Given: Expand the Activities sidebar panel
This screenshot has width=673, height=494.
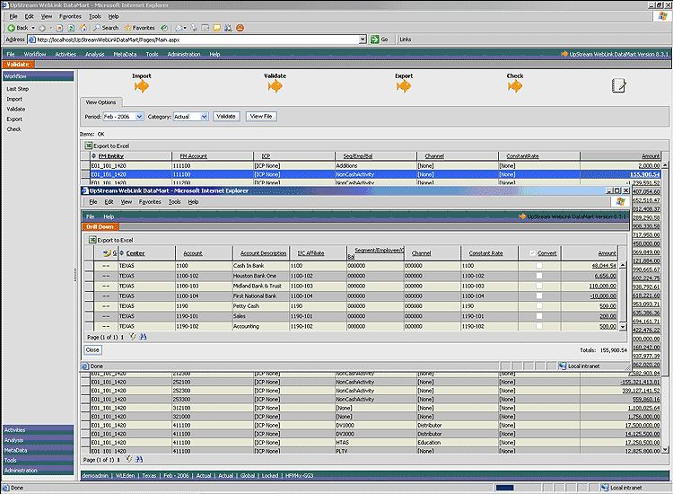Looking at the screenshot, I should 39,430.
